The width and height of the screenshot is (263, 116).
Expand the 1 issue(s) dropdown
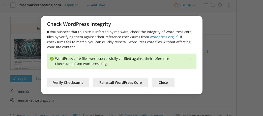click(x=187, y=5)
